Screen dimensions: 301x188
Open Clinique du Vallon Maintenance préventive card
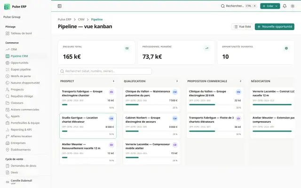[151, 100]
